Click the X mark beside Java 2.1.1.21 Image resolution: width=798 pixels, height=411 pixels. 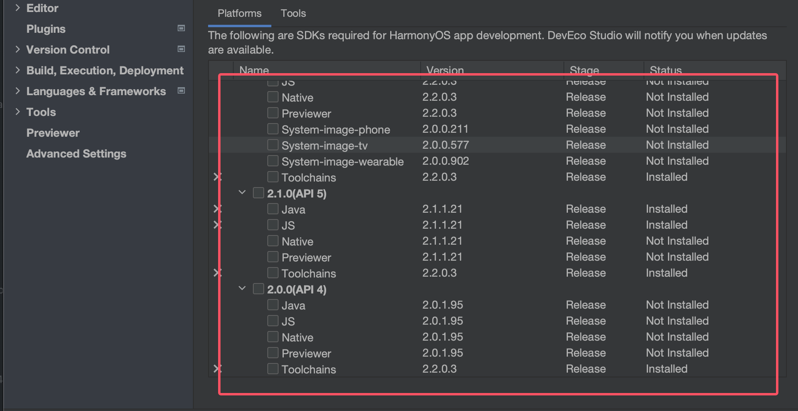tap(217, 209)
